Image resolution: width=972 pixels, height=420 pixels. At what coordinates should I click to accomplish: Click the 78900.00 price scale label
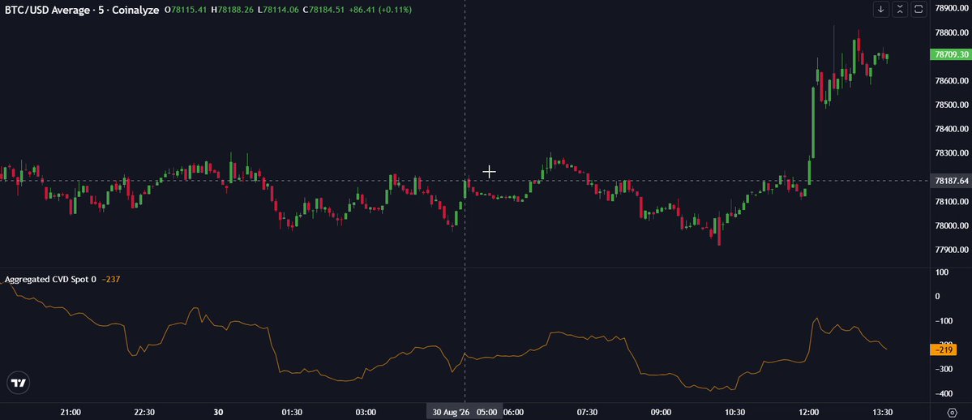952,8
